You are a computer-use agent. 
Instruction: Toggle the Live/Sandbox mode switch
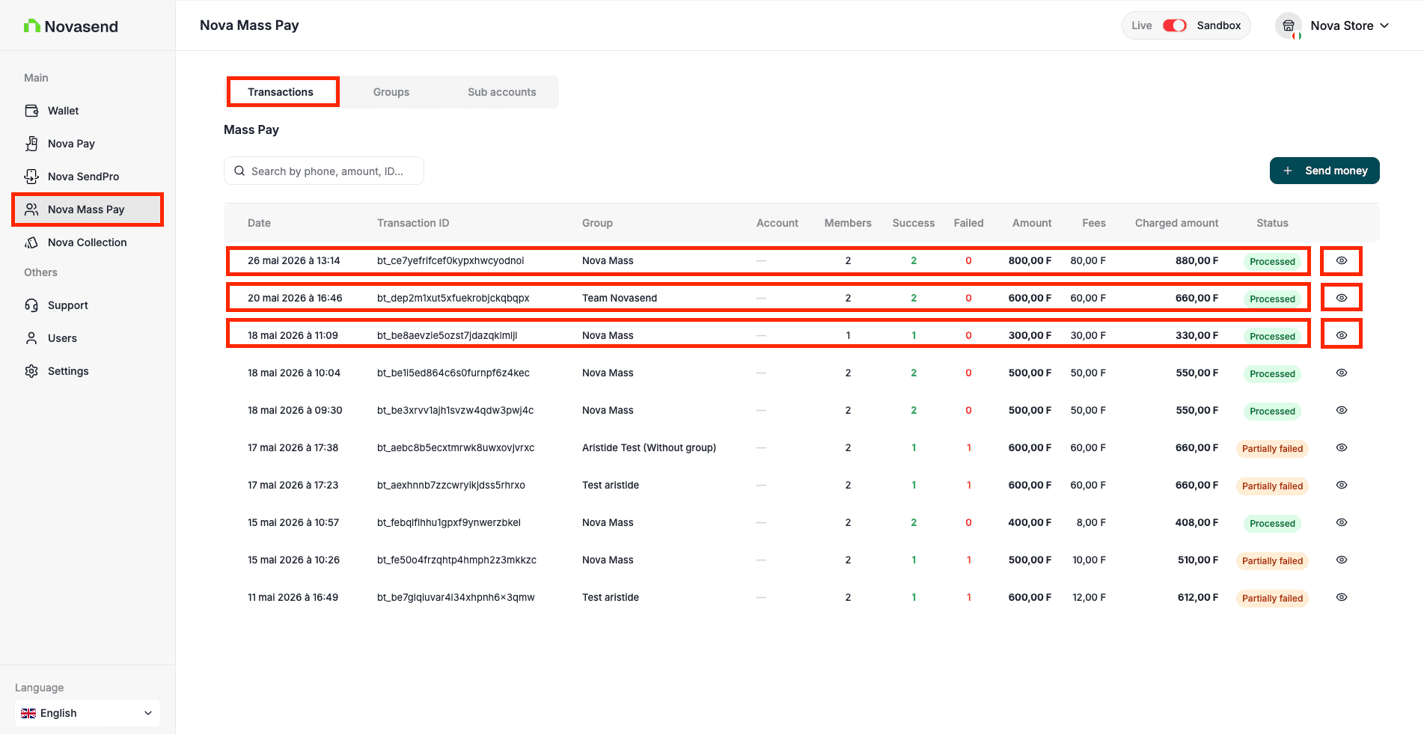point(1174,25)
